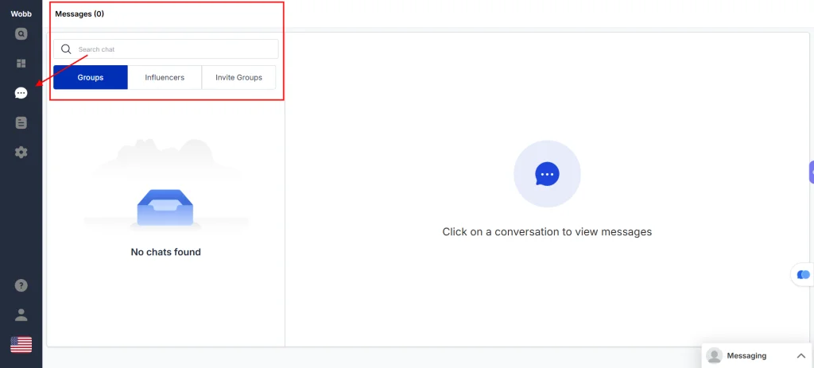Switch to the Invite Groups tab
814x368 pixels.
238,77
